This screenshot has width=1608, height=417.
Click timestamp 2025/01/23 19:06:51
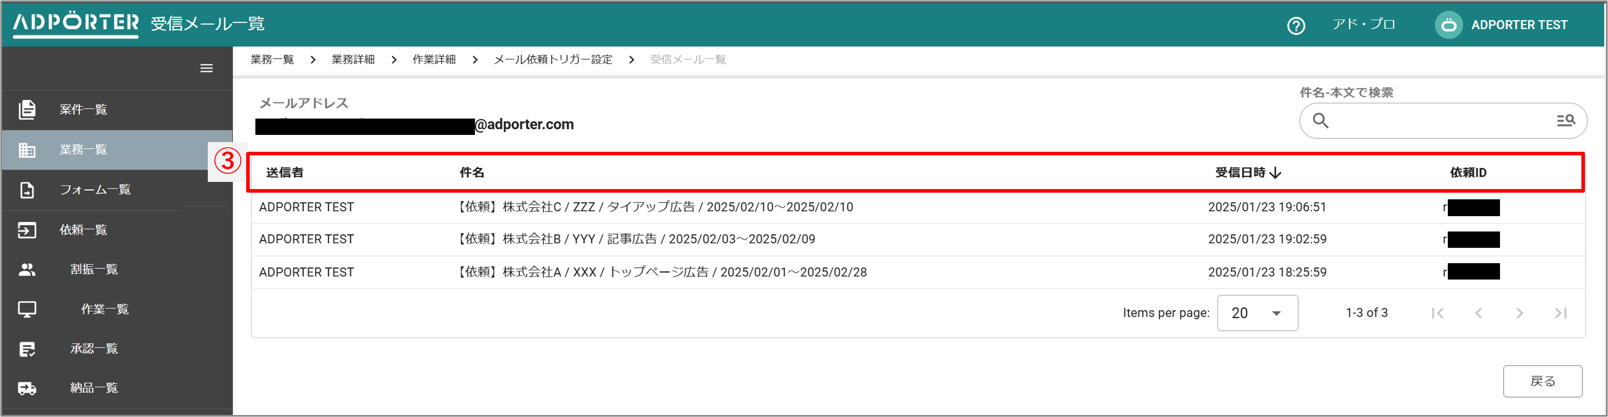(x=1267, y=207)
